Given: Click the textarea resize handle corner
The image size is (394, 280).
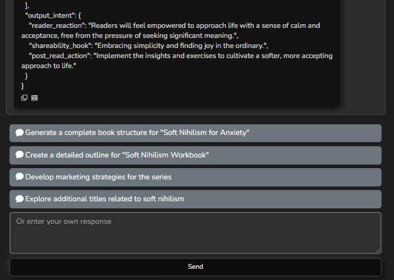Looking at the screenshot, I should click(377, 250).
